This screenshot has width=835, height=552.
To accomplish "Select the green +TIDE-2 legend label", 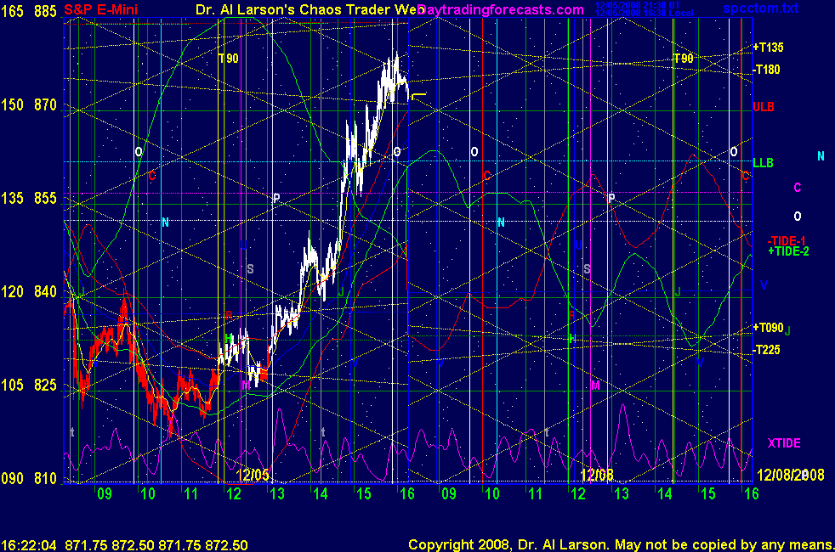I will coord(788,251).
